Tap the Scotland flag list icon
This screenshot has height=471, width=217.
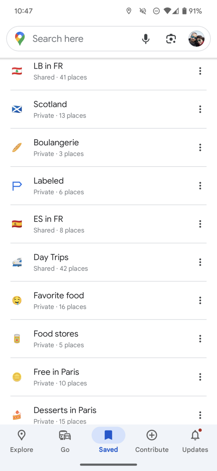(x=17, y=109)
